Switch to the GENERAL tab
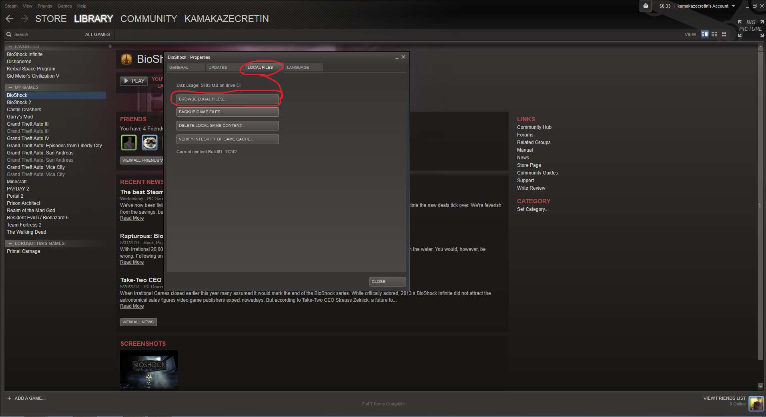Screen dimensions: 766x417 pyautogui.click(x=186, y=68)
